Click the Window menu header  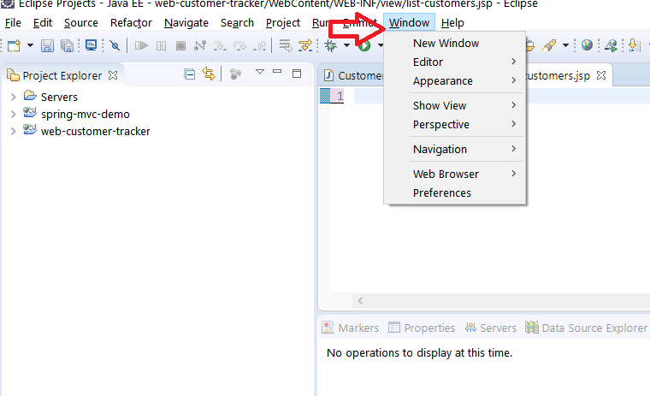[409, 23]
